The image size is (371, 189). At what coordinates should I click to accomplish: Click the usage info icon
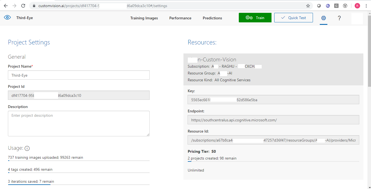click(x=27, y=148)
